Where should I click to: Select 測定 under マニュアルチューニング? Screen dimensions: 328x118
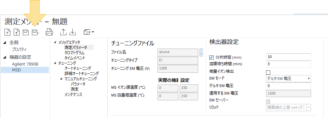[x=74, y=89]
